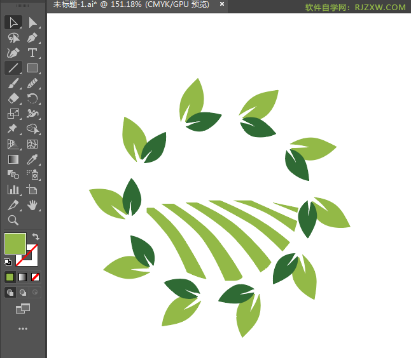
Task: Choose the Zoom magnifier tool
Action: 13,220
